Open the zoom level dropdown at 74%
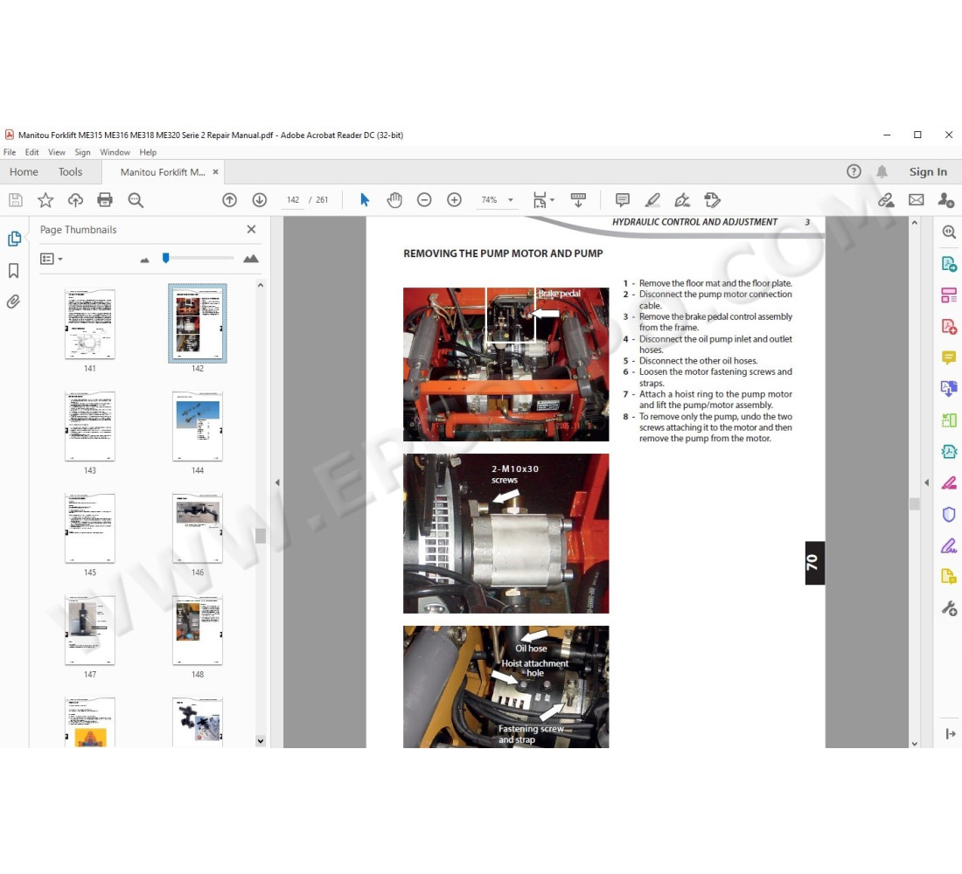Image resolution: width=962 pixels, height=874 pixels. pos(510,200)
